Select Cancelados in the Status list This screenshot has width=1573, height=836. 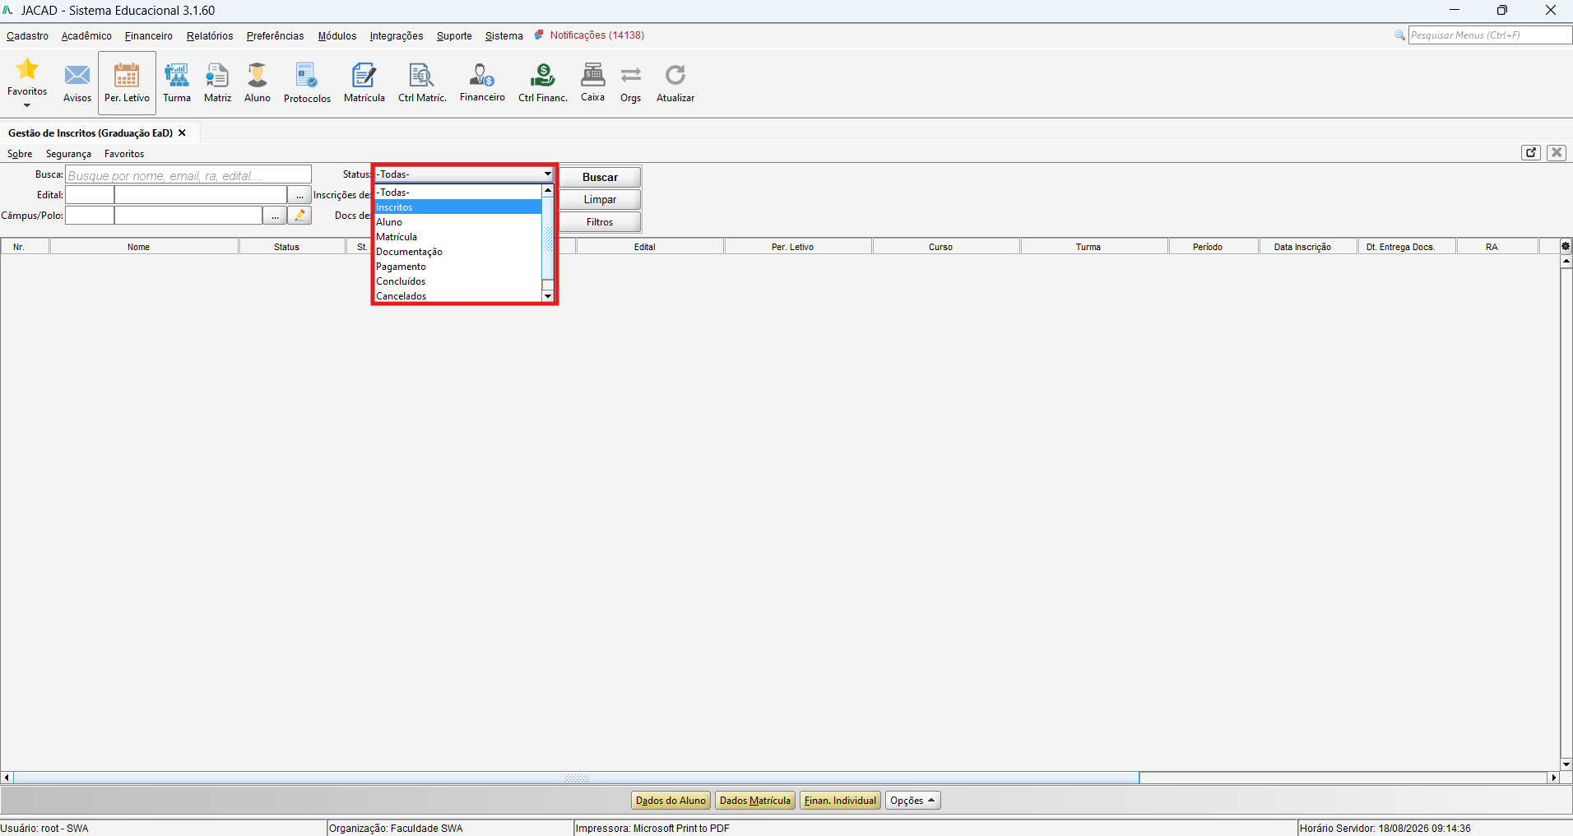click(458, 296)
